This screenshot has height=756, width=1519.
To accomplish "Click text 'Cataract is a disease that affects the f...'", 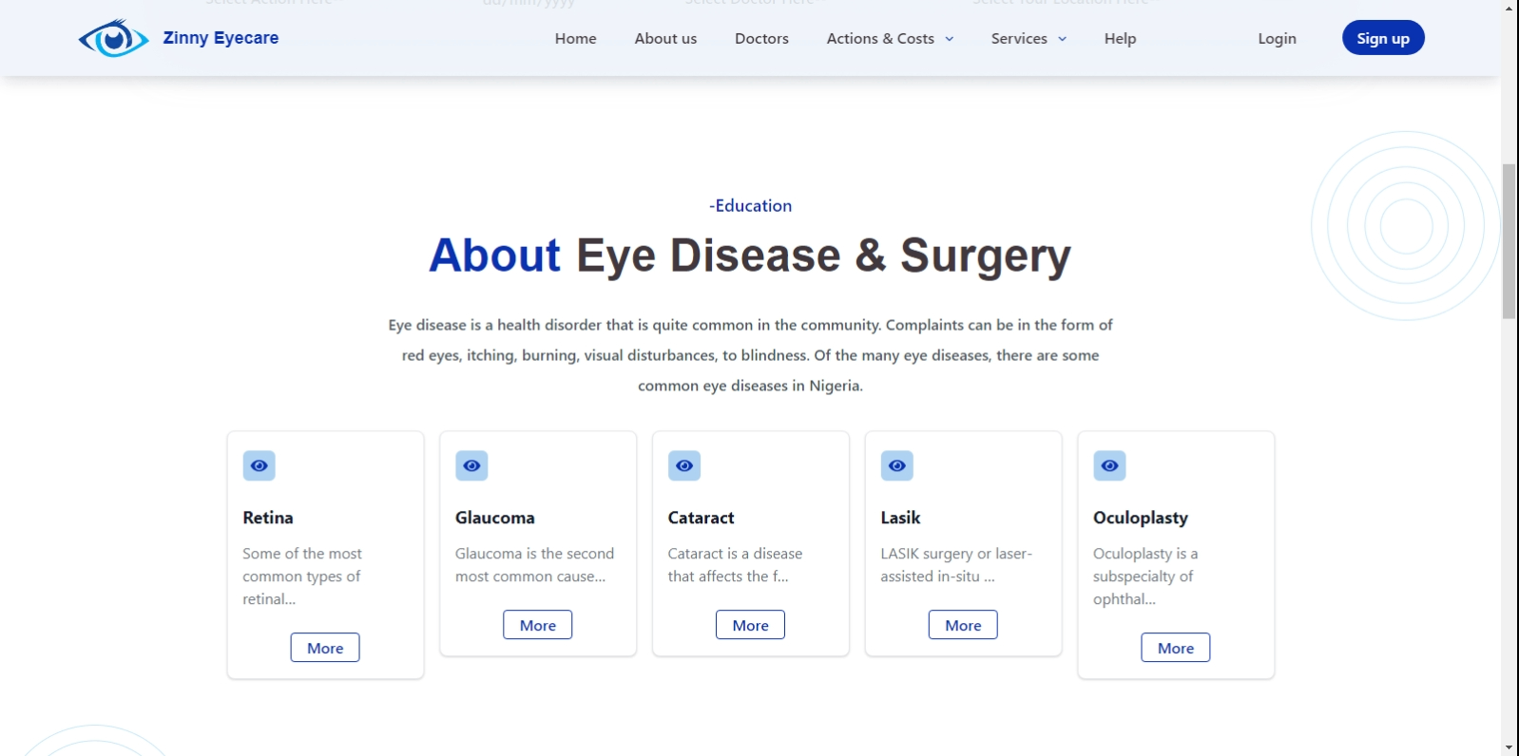I will (735, 565).
